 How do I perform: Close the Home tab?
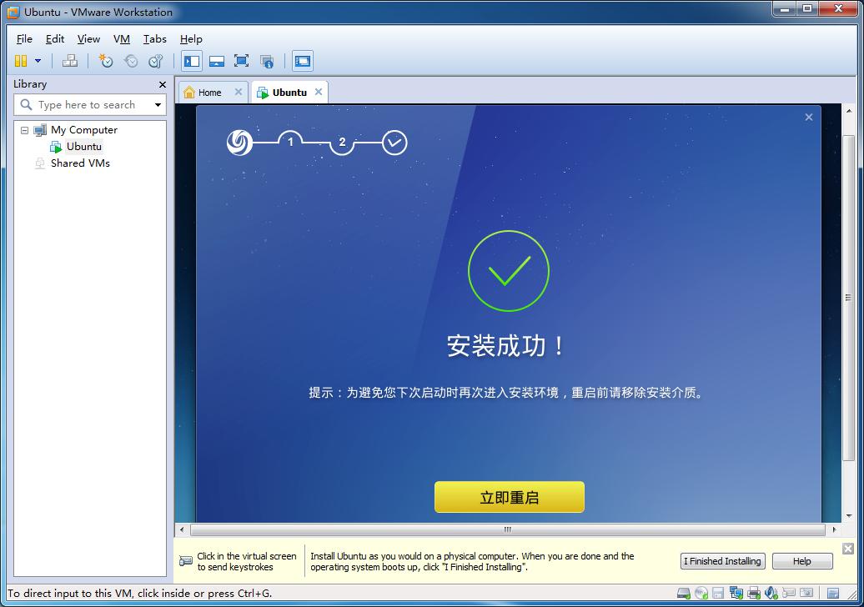tap(238, 92)
